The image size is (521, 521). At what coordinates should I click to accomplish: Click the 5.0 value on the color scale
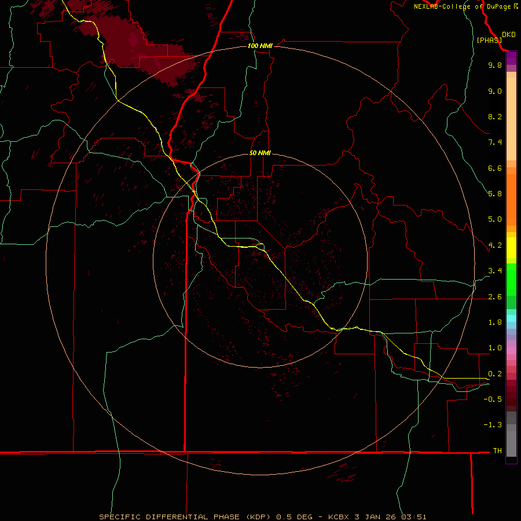[495, 219]
